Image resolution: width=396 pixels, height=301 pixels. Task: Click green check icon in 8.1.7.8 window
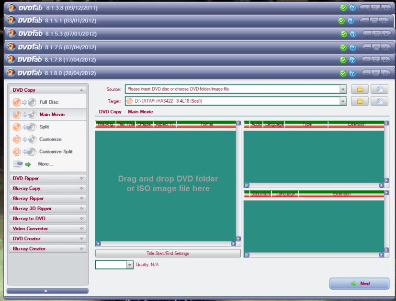pyautogui.click(x=343, y=60)
